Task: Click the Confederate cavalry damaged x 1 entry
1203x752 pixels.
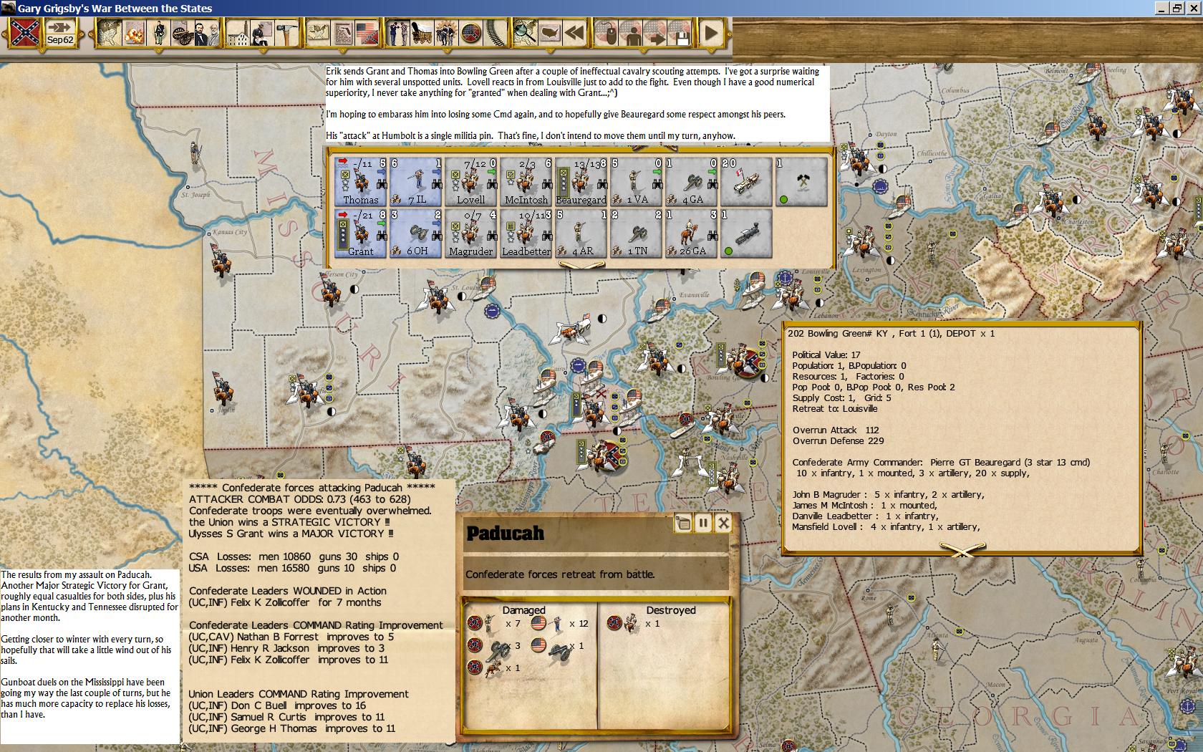Action: click(493, 668)
